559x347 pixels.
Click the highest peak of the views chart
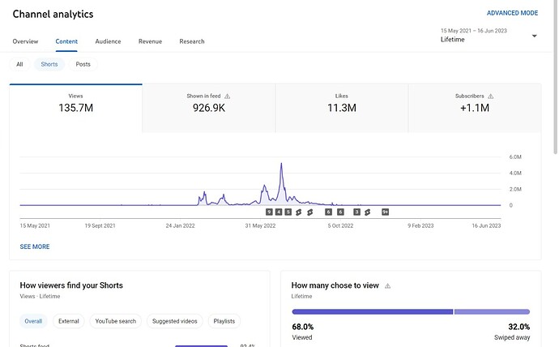pyautogui.click(x=281, y=165)
